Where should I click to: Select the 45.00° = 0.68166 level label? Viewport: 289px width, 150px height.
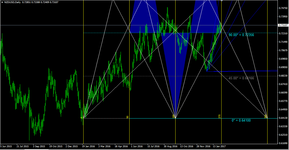pos(241,78)
